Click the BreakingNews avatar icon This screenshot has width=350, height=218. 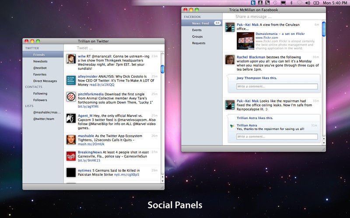pos(71,156)
